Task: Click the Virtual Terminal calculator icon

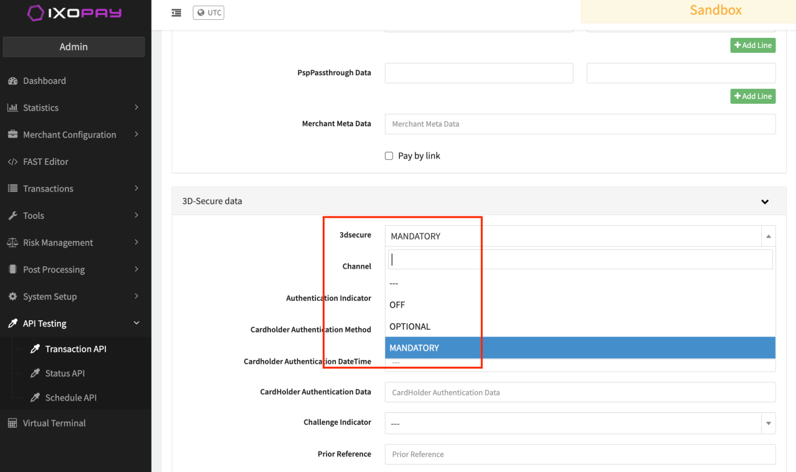Action: point(12,423)
